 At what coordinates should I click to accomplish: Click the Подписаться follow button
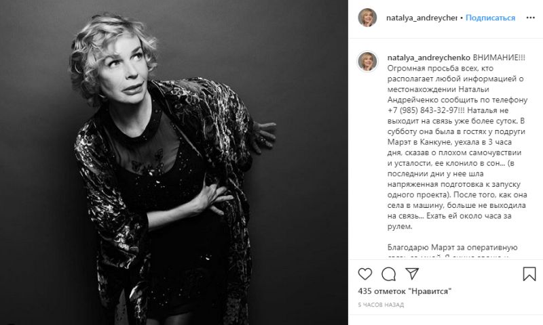(490, 18)
